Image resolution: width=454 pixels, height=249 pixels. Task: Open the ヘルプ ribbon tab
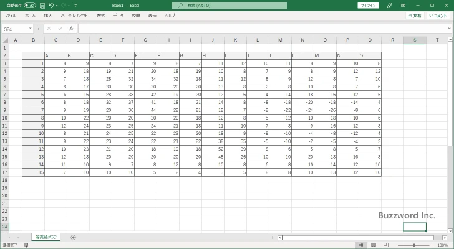[x=170, y=16]
